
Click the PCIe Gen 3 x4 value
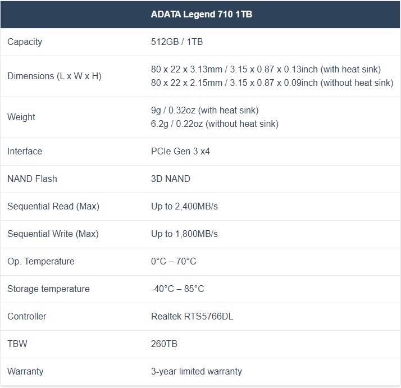[x=180, y=151]
